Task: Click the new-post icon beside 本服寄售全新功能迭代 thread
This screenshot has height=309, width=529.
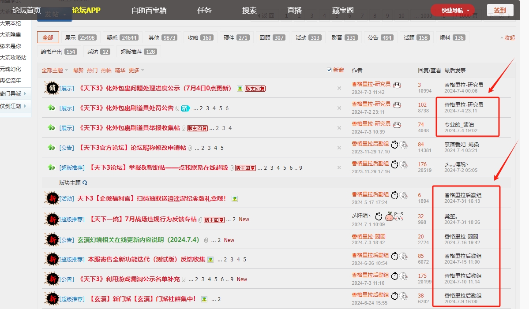Action: click(x=52, y=259)
